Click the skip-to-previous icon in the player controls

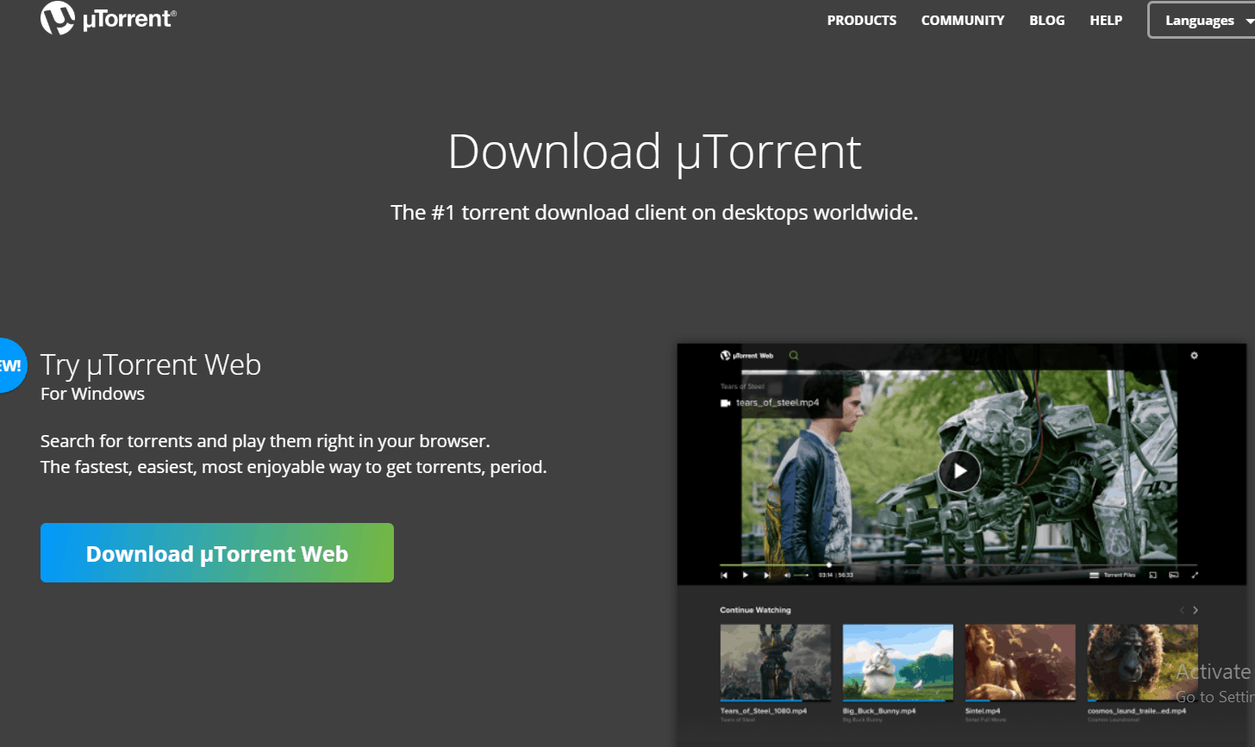pos(724,575)
